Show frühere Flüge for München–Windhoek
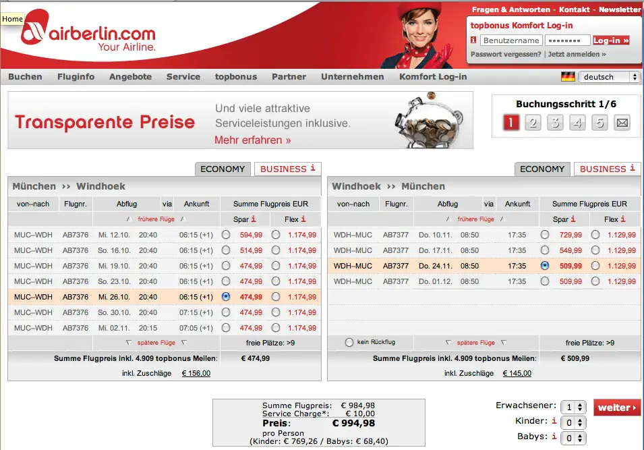Image resolution: width=644 pixels, height=450 pixels. tap(156, 219)
